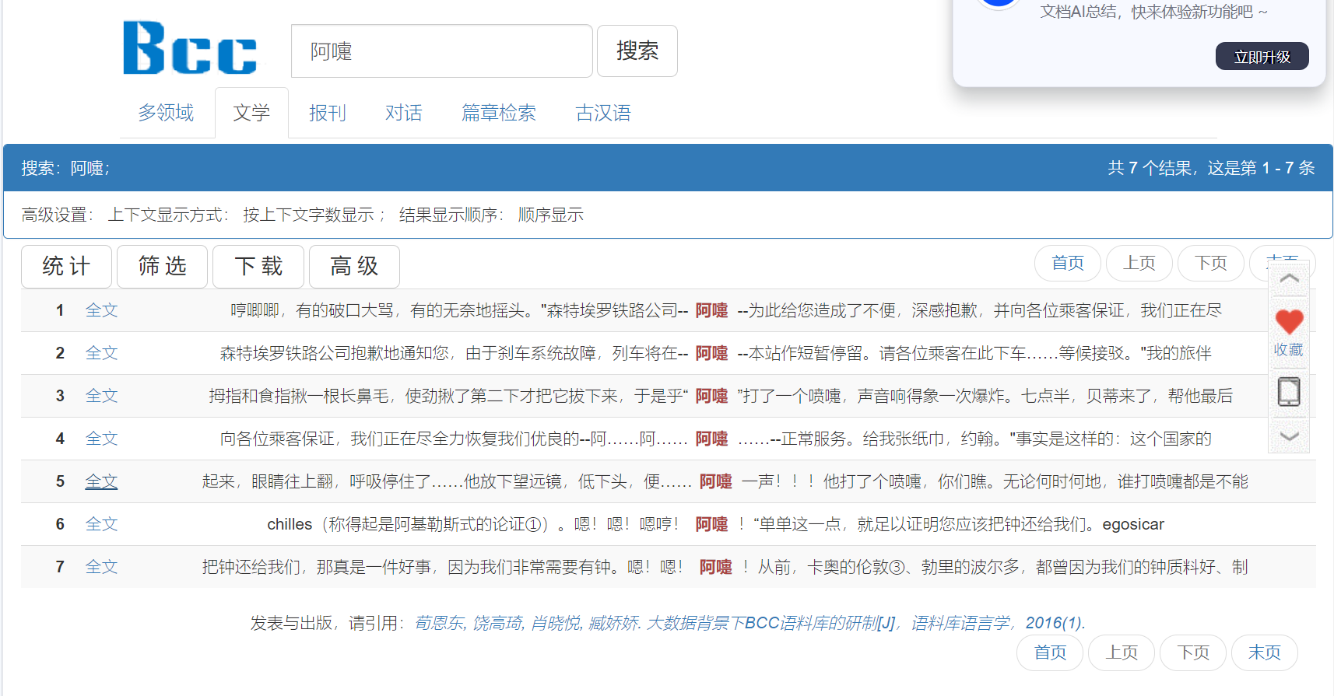This screenshot has height=696, width=1334.
Task: Switch to the 报刊 tab
Action: pyautogui.click(x=327, y=114)
